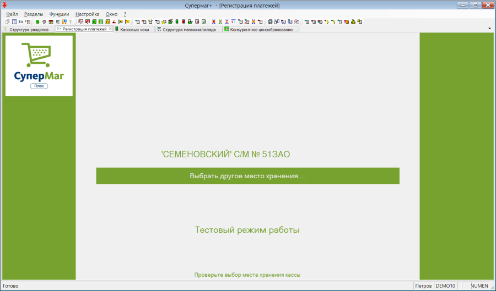Viewport: 496px width, 291px height.
Task: Open the Структура магазина/склада tab
Action: 188,29
